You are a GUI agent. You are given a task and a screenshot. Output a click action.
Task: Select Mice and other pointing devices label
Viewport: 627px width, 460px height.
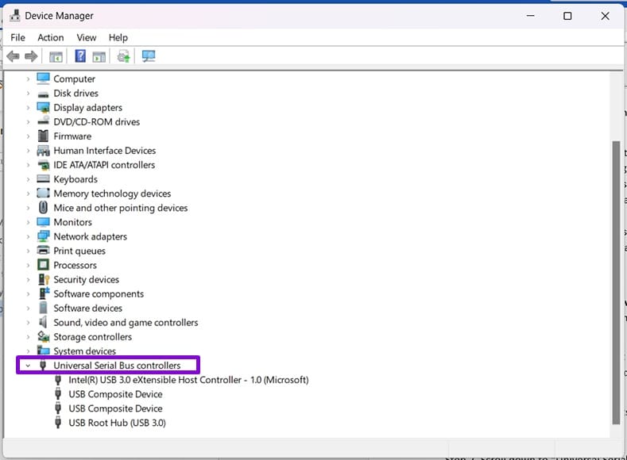pyautogui.click(x=120, y=208)
